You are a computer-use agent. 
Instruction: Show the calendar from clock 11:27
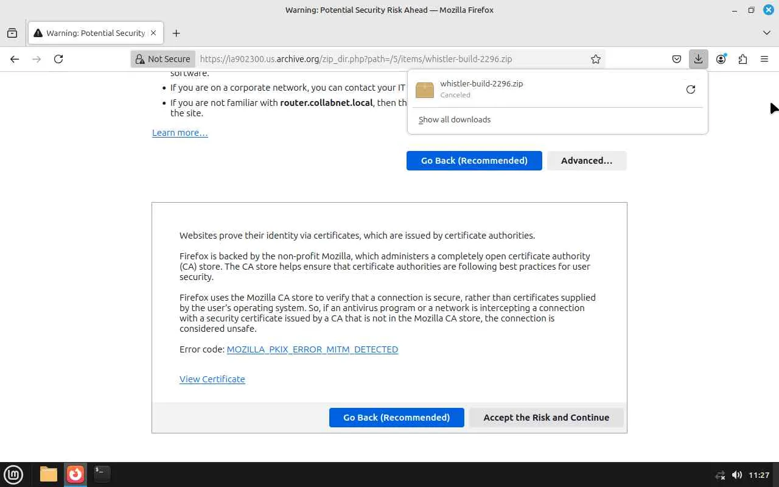760,475
